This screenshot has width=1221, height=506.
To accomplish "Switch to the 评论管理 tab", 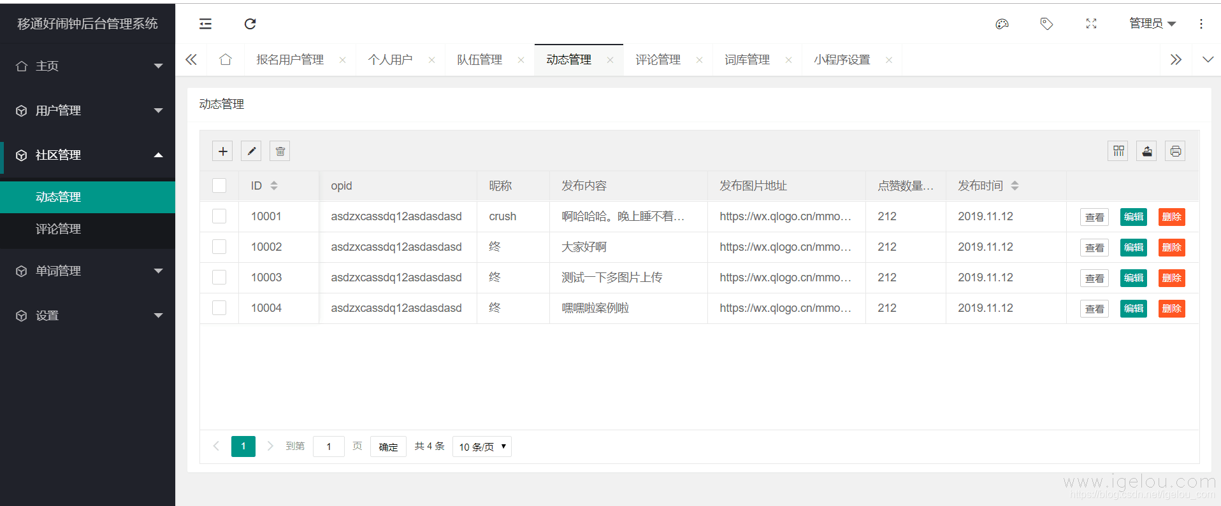I will click(x=658, y=60).
